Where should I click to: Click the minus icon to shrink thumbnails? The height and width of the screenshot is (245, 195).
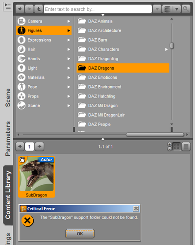[170, 149]
